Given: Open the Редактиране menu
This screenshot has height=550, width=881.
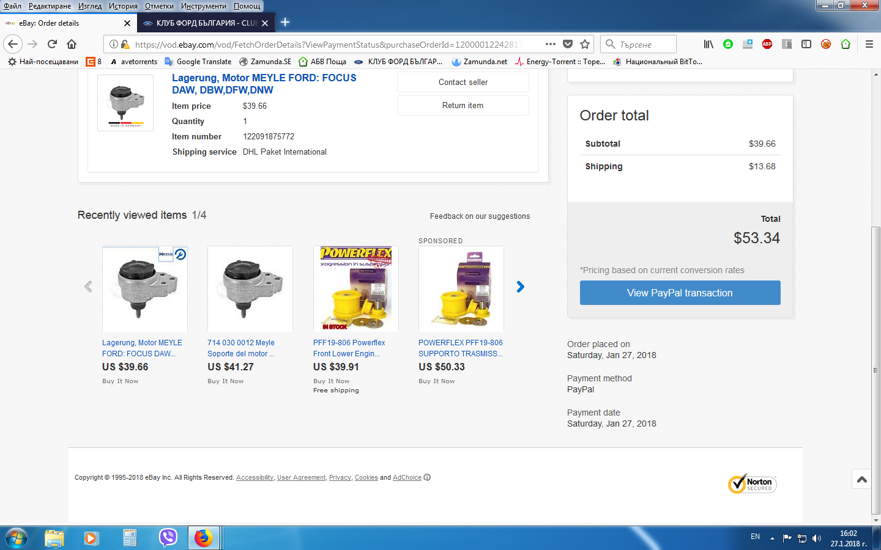Looking at the screenshot, I should click(50, 5).
